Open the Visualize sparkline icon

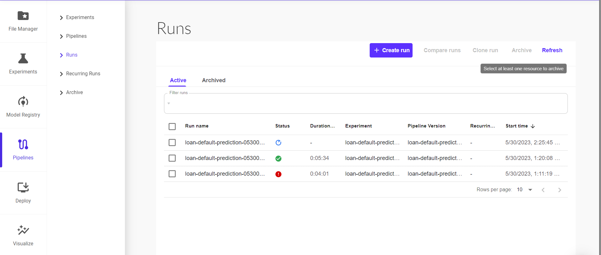23,230
